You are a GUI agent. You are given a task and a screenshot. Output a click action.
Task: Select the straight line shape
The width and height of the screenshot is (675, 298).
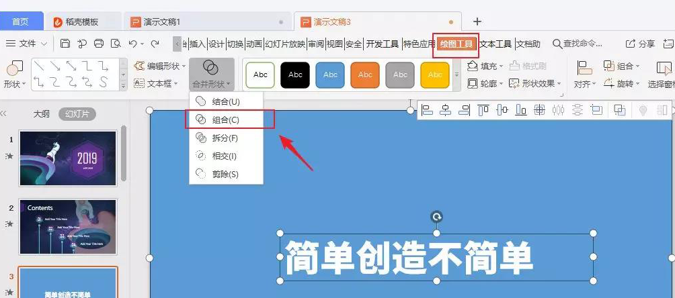[40, 66]
